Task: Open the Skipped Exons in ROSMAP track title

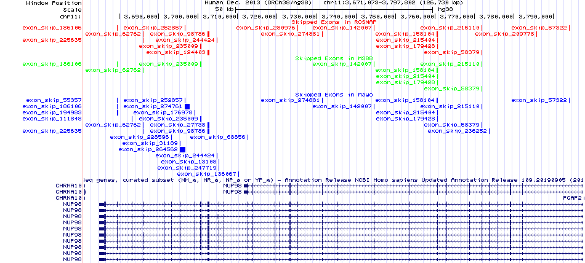Action: tap(334, 22)
